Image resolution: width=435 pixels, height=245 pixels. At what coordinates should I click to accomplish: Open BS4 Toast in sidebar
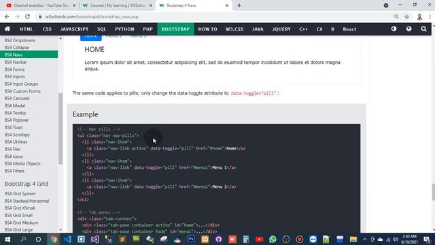coord(14,127)
